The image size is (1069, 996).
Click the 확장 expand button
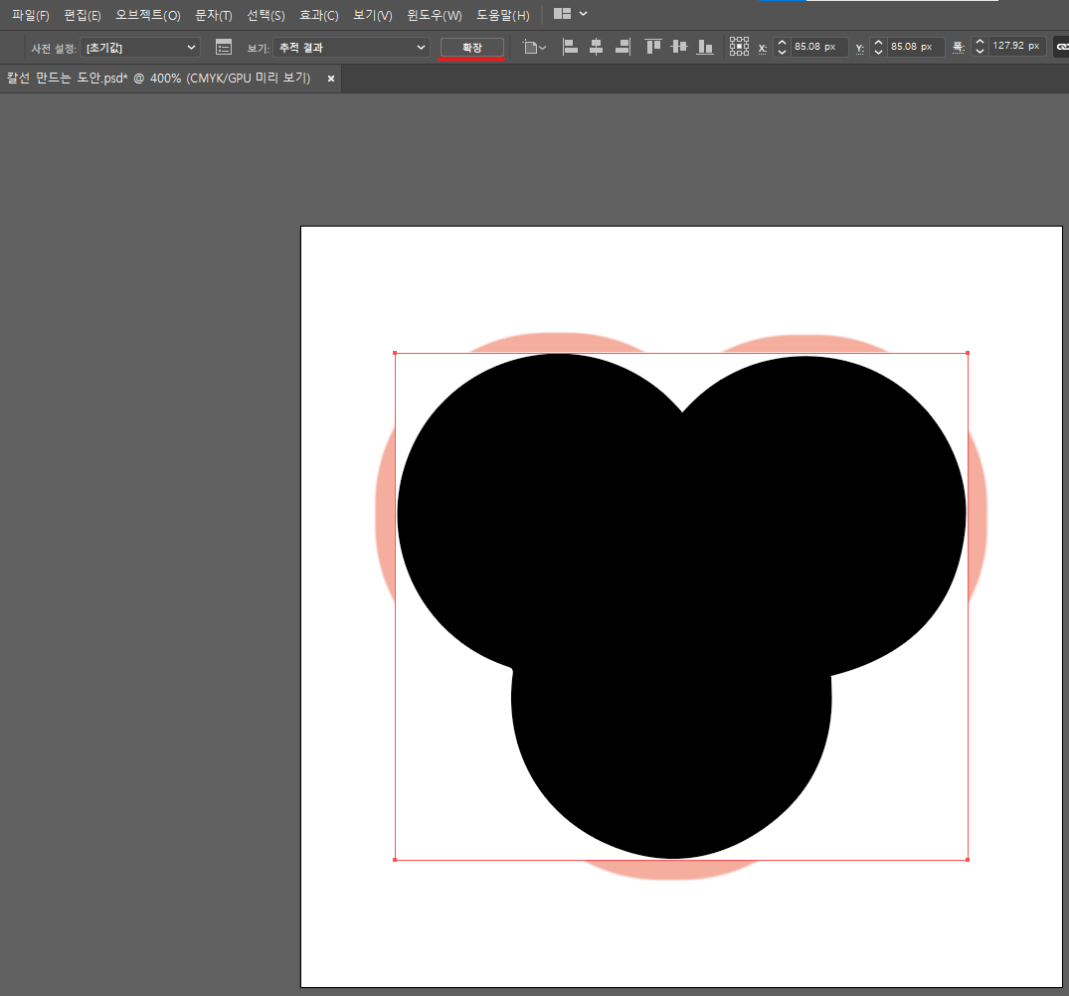pyautogui.click(x=471, y=47)
